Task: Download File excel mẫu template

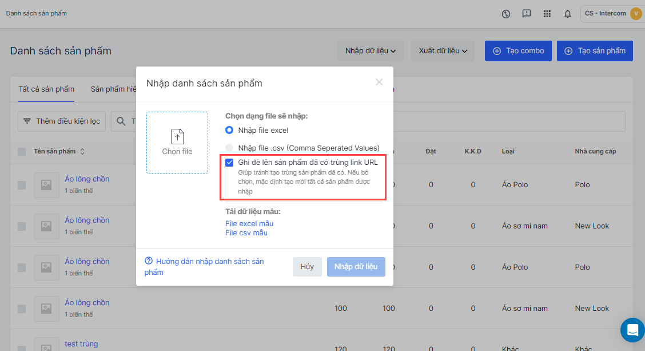Action: click(x=249, y=223)
